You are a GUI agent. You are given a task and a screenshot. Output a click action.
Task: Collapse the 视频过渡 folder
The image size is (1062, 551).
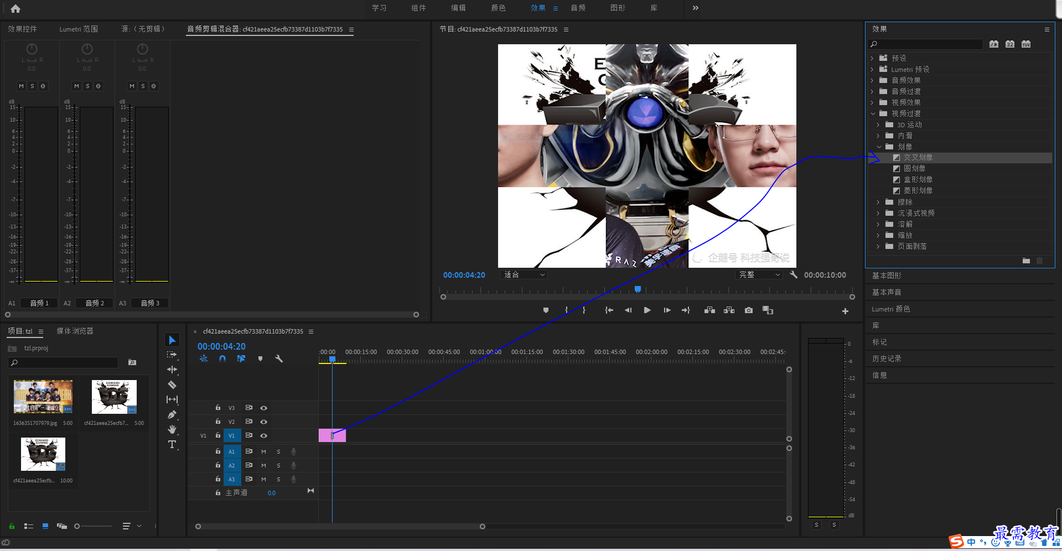pyautogui.click(x=873, y=113)
